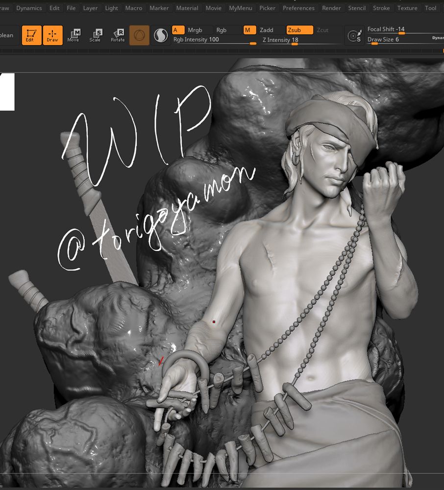Open the current brush selector thumbnail
This screenshot has height=490, width=444.
[139, 35]
